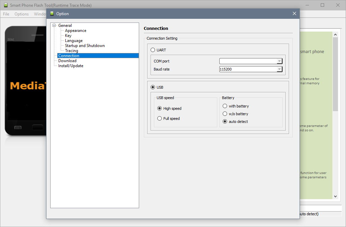Close the Option dialog

tap(294, 14)
